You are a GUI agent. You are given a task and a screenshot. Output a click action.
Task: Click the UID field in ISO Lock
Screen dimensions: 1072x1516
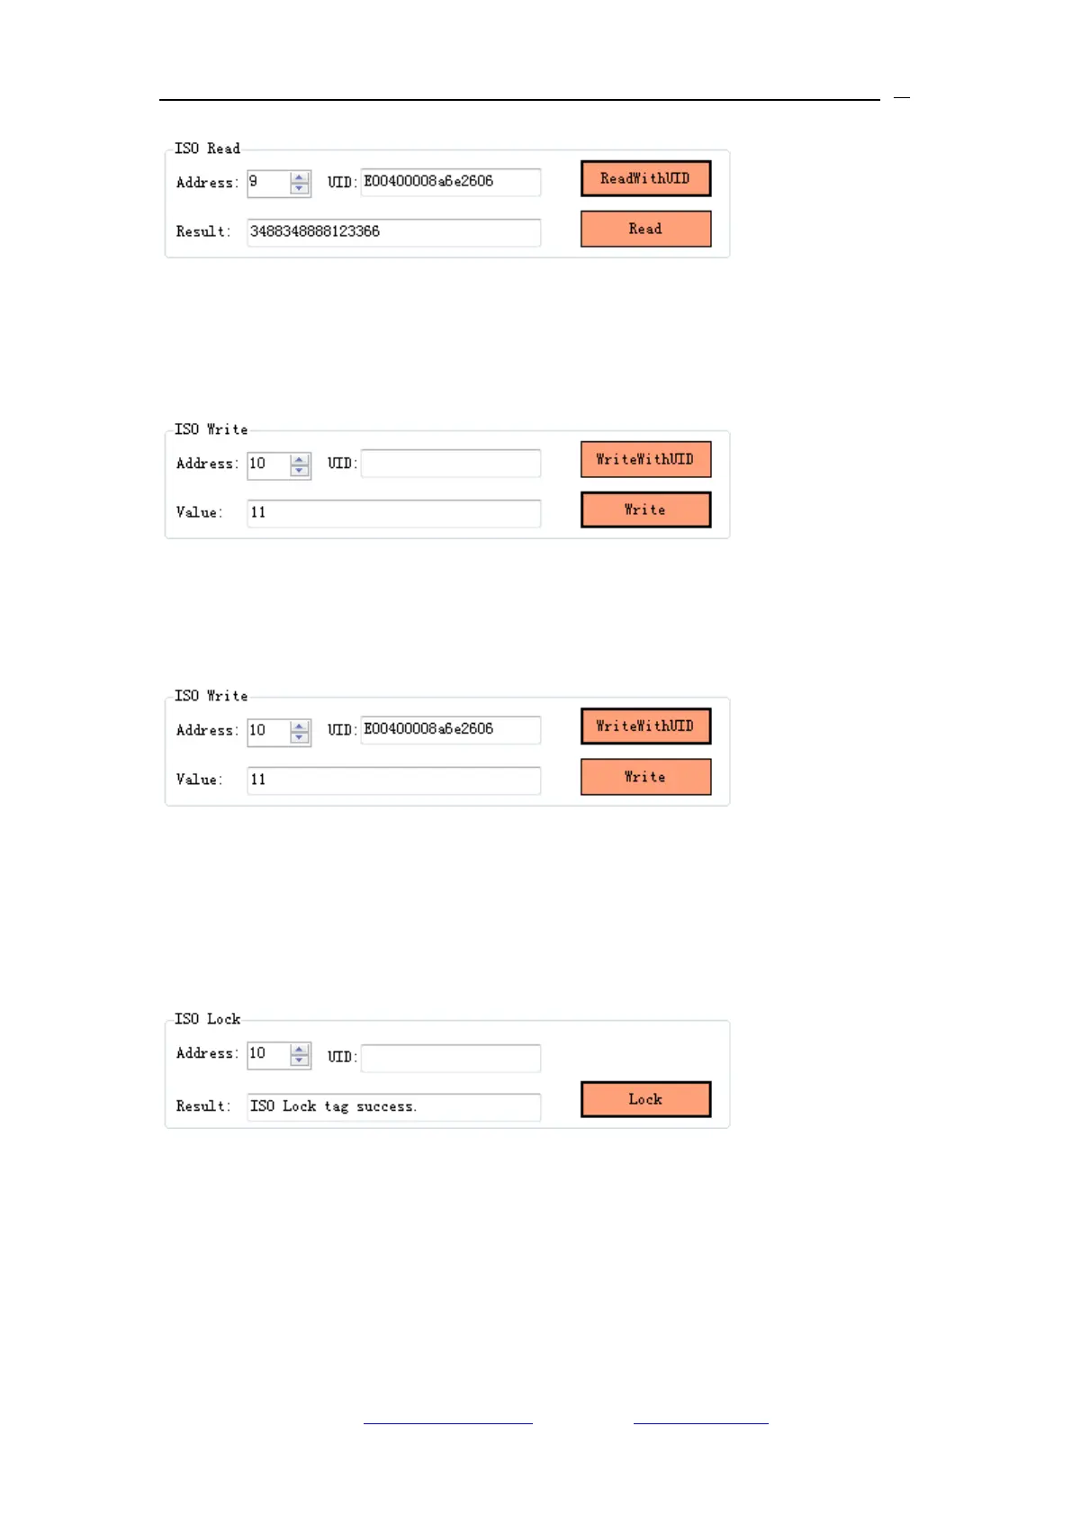[x=450, y=1058]
